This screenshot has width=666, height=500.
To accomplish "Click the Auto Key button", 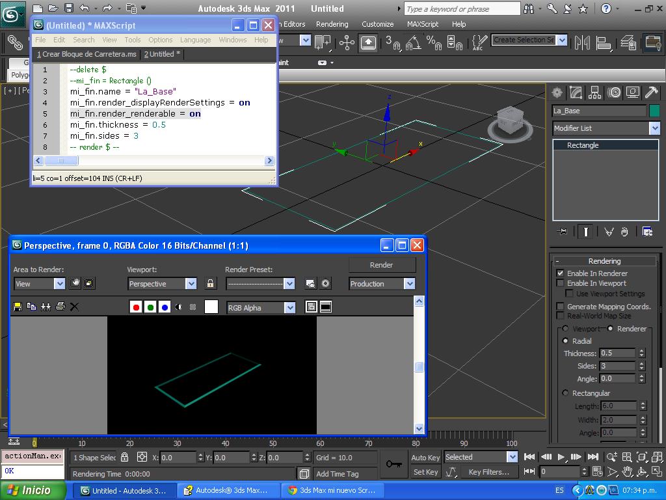I will 425,458.
